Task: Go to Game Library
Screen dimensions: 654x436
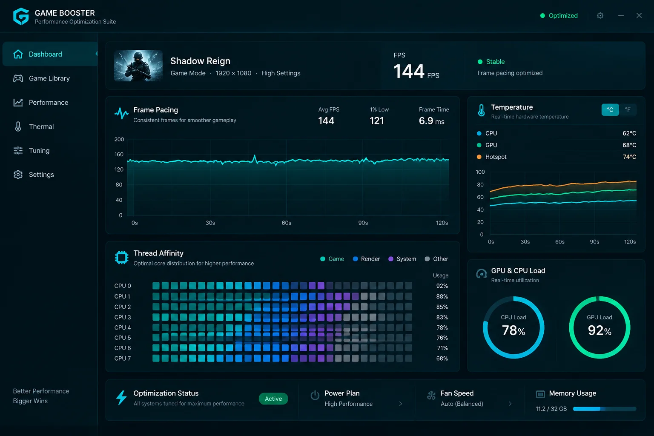Action: click(50, 78)
